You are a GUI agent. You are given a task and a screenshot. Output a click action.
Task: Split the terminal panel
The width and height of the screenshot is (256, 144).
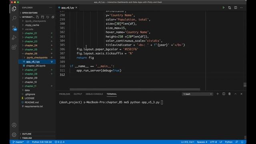pyautogui.click(x=224, y=94)
